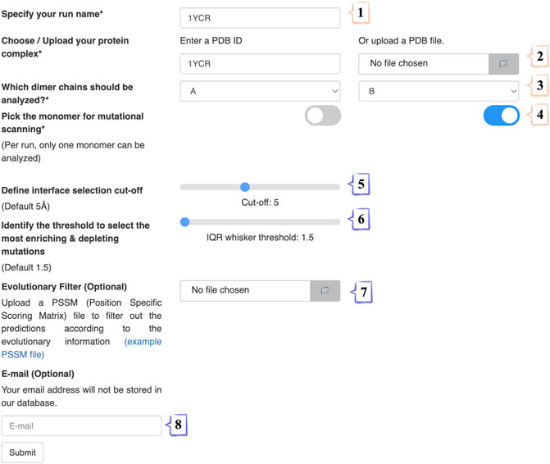Click the numbered callout marker 8
The image size is (550, 464).
(178, 425)
